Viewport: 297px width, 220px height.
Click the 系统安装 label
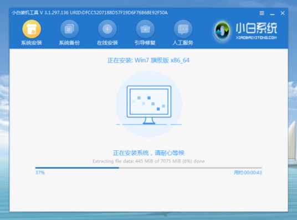(x=32, y=43)
